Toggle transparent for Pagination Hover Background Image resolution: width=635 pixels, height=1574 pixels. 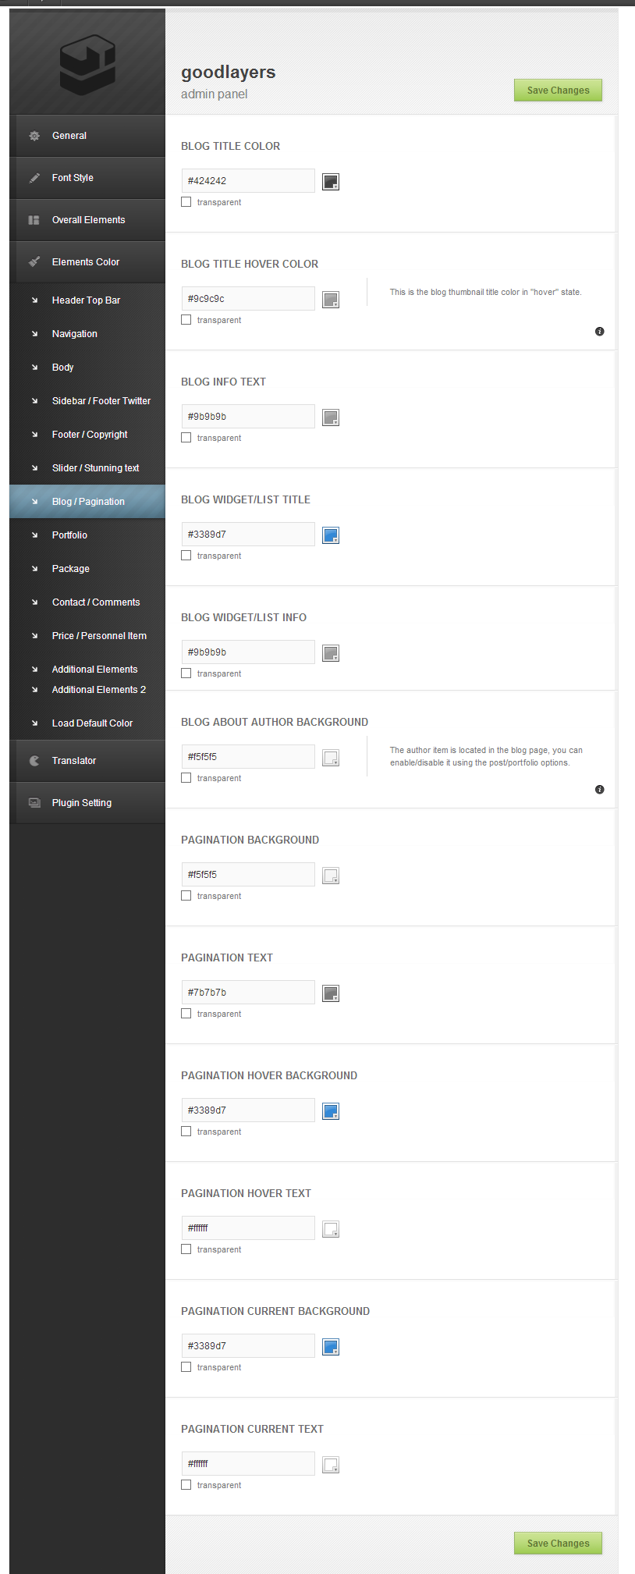point(186,1132)
